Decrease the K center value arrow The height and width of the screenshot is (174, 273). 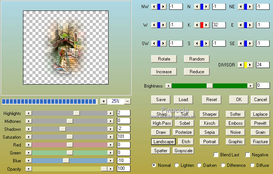pyautogui.click(x=197, y=25)
